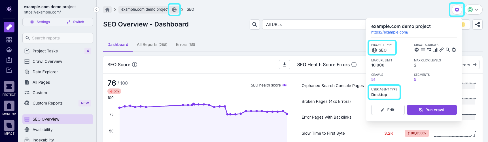Open Crawl Overview report
The height and width of the screenshot is (142, 488).
click(x=58, y=61)
